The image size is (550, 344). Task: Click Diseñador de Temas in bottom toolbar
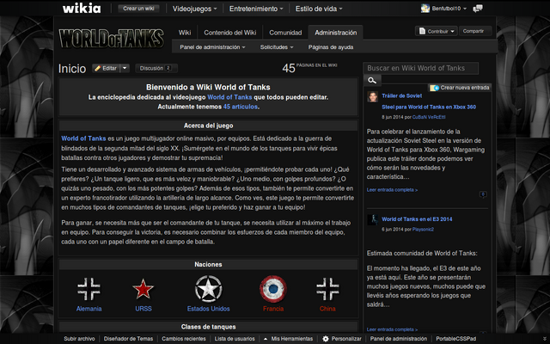click(x=128, y=339)
